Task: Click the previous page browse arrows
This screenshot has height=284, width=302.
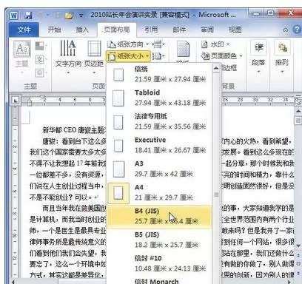Action: coord(298,255)
